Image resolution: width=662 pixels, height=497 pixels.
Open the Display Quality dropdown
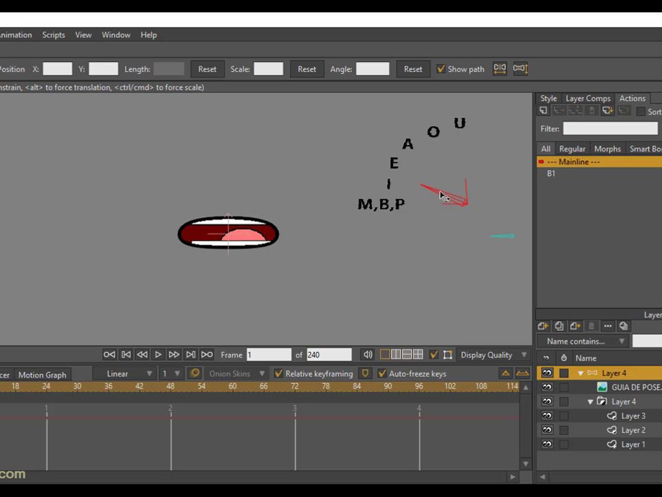494,355
